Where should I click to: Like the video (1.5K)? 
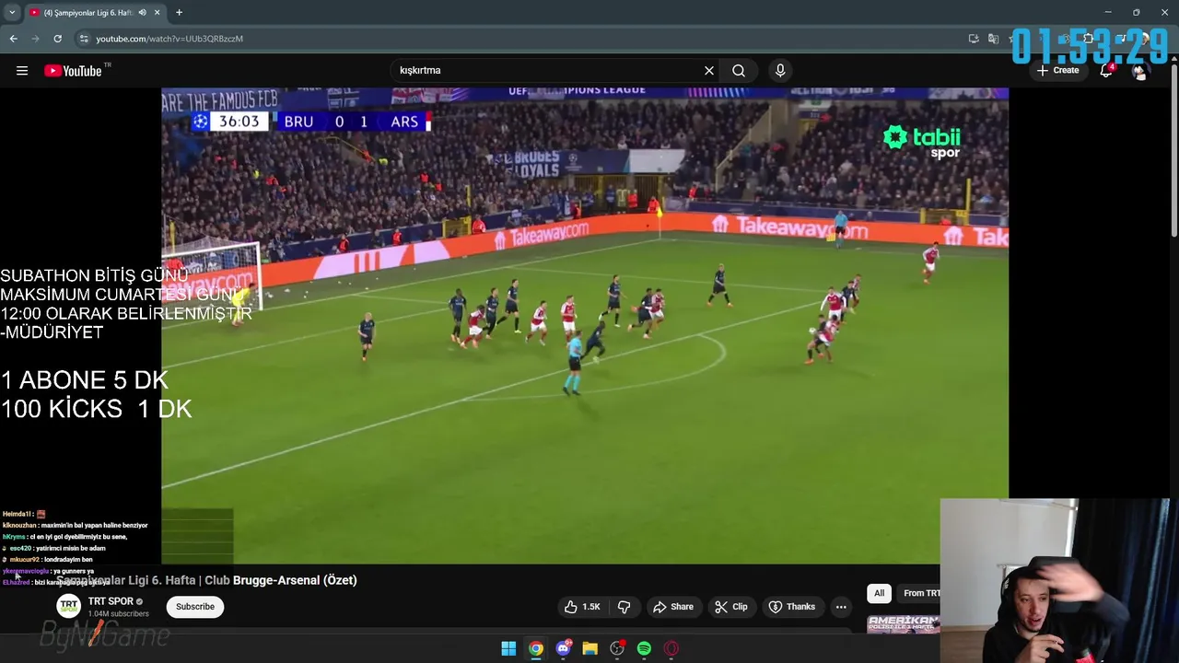(582, 607)
